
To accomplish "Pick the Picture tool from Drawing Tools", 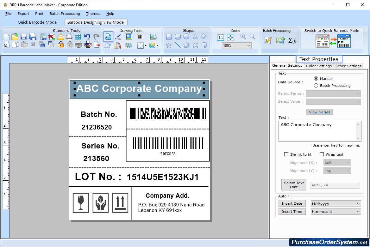I will point(129,37).
